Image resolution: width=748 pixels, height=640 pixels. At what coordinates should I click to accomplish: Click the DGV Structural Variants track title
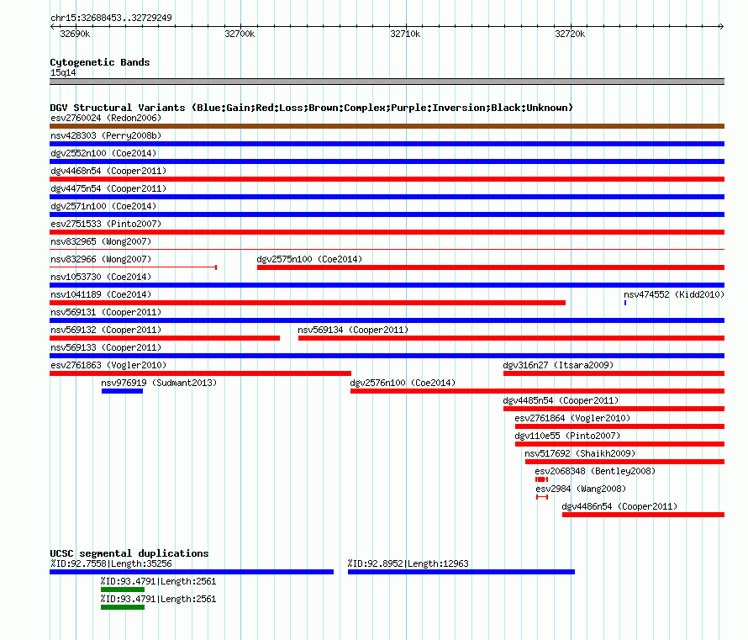(x=312, y=108)
